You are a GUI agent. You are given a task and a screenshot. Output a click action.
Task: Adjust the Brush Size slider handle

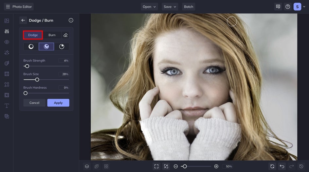(37, 80)
